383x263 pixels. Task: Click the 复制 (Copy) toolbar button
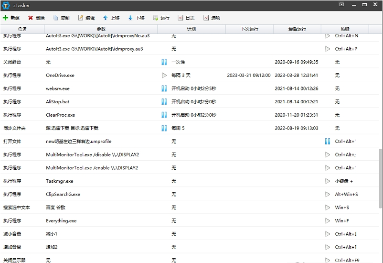(62, 18)
